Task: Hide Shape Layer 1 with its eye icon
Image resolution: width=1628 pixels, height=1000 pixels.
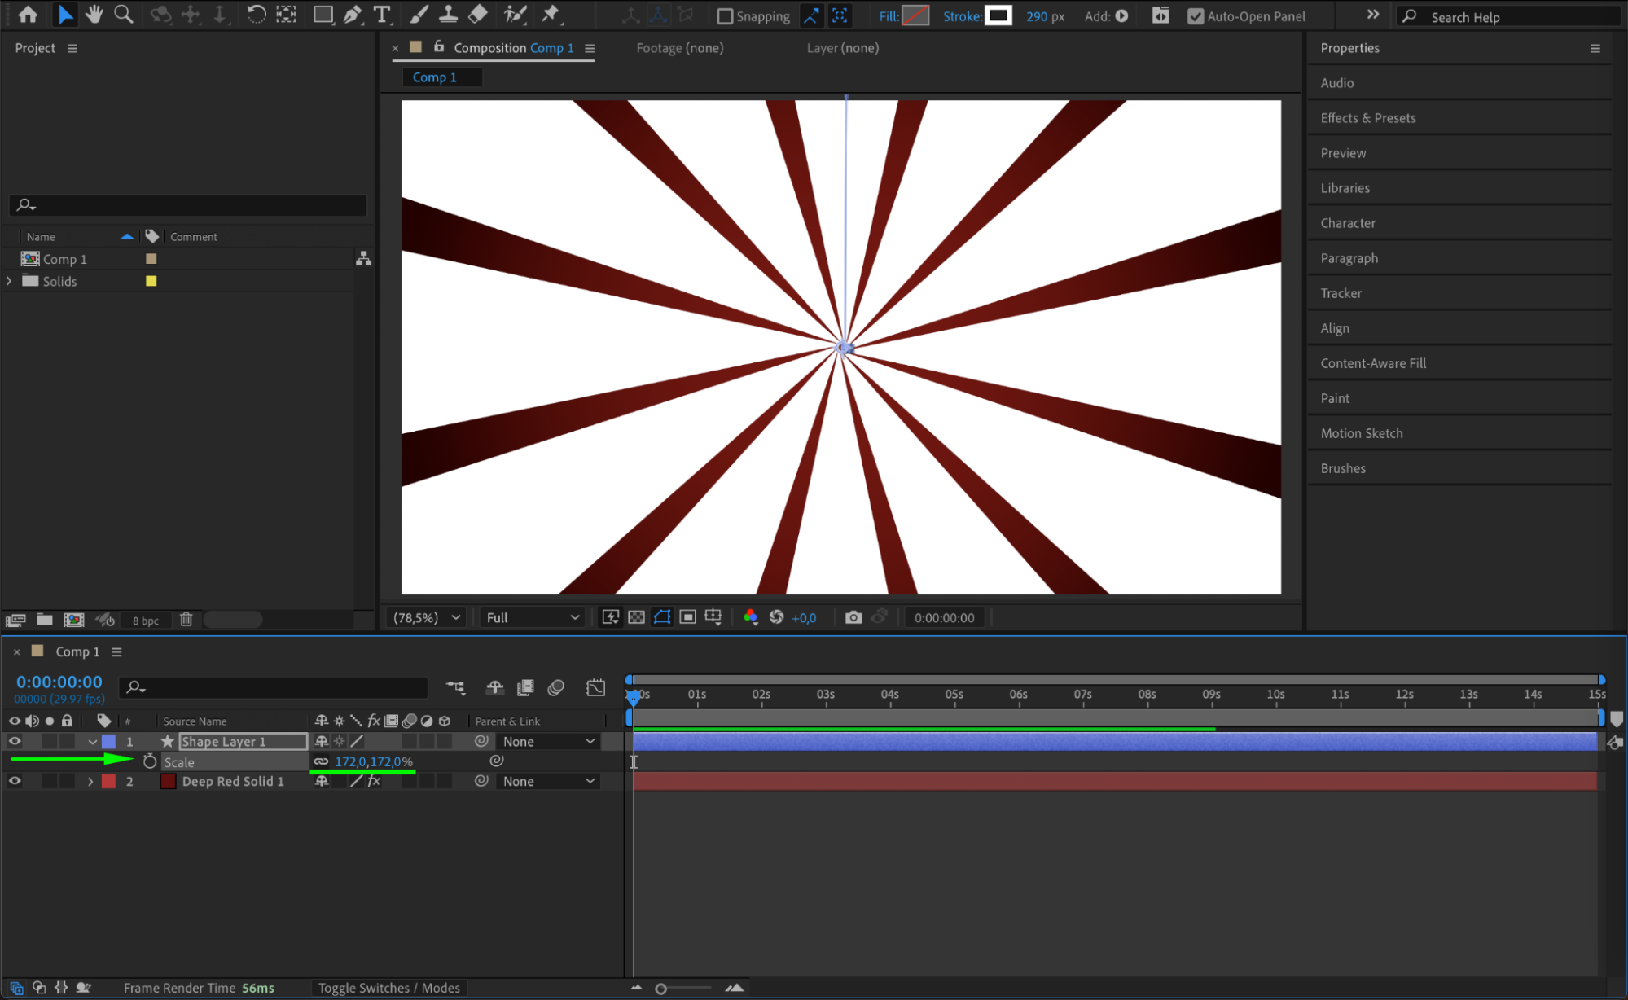Action: point(15,741)
